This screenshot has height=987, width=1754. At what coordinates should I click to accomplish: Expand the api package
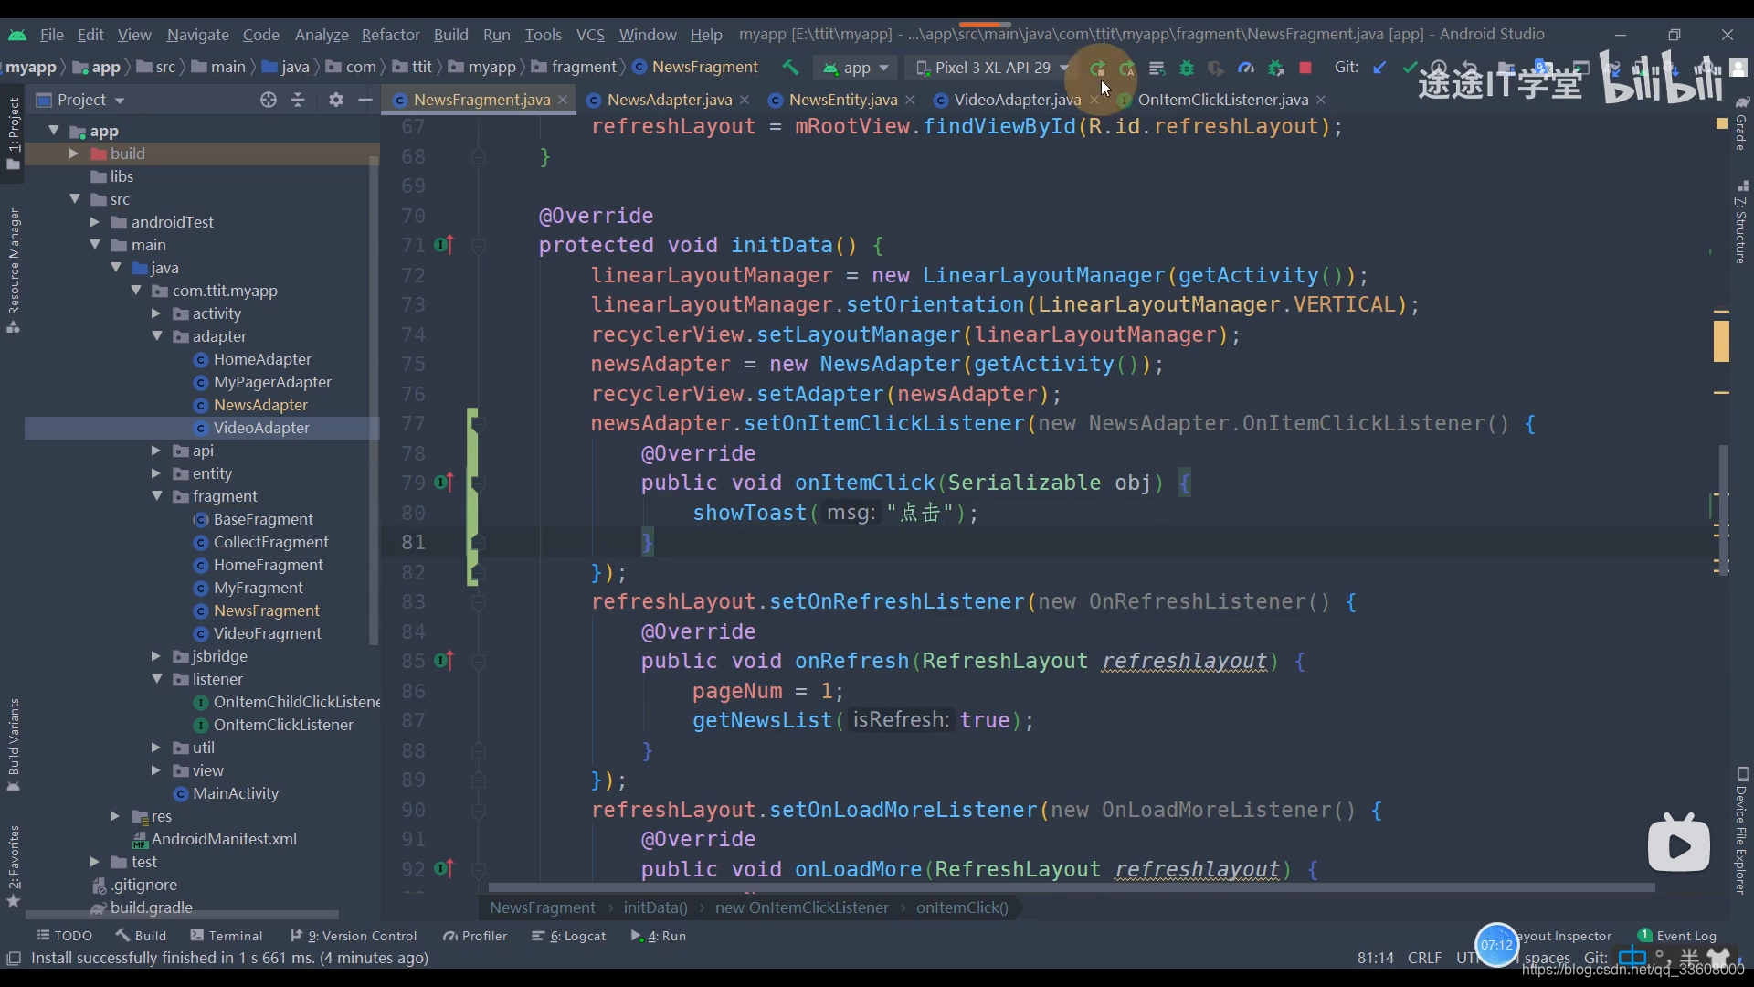pos(155,451)
